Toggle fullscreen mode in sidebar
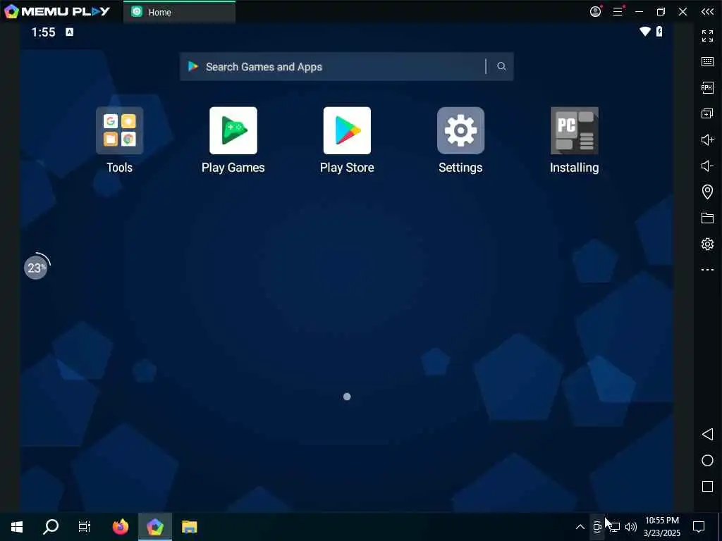This screenshot has height=541, width=722. coord(707,35)
